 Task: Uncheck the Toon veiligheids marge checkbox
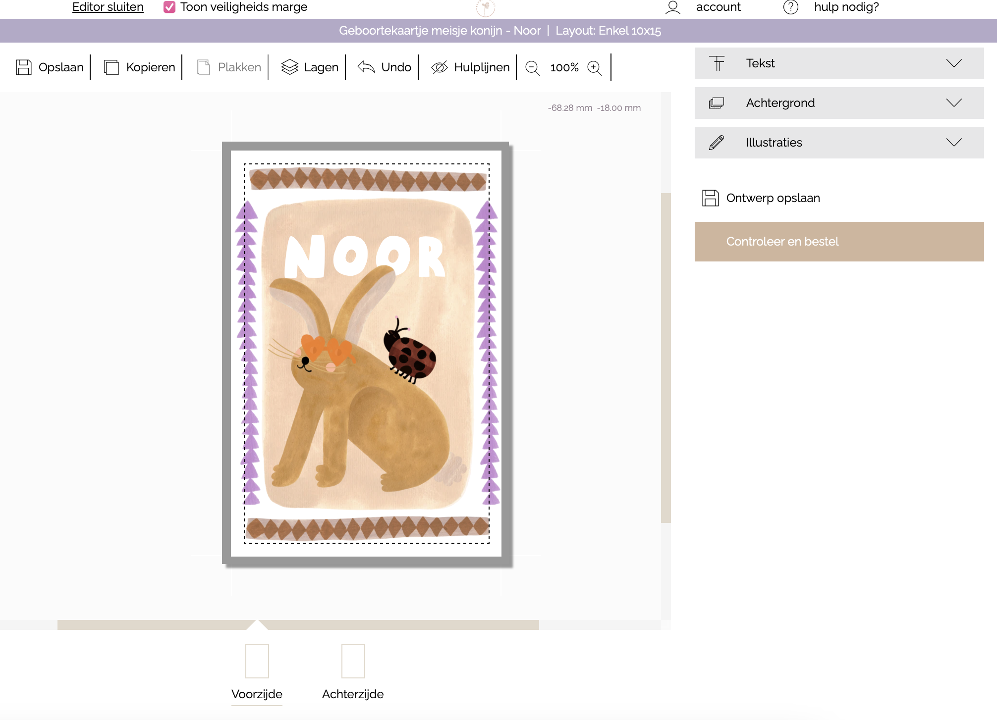click(x=169, y=7)
